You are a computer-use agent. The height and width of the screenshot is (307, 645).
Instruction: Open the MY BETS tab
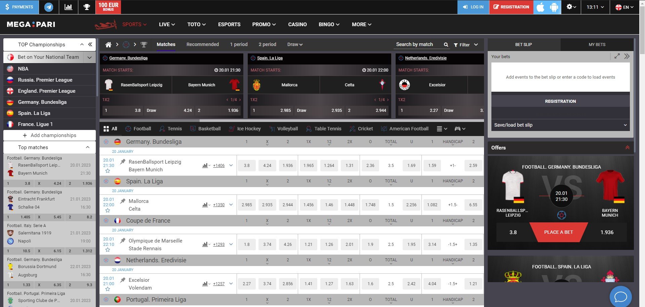coord(597,44)
